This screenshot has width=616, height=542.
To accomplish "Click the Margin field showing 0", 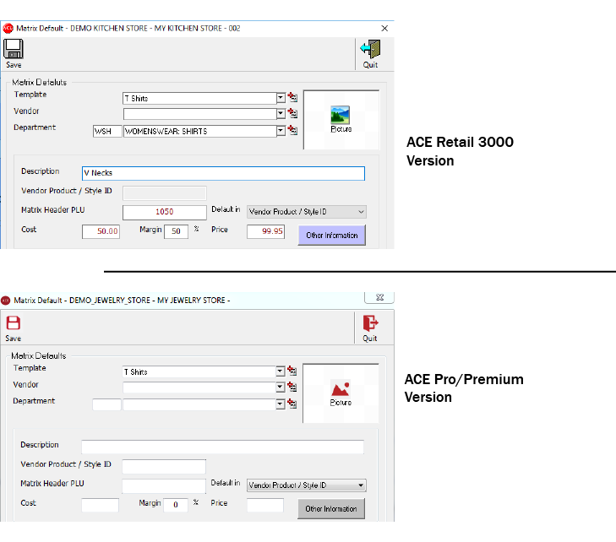I will pyautogui.click(x=175, y=505).
